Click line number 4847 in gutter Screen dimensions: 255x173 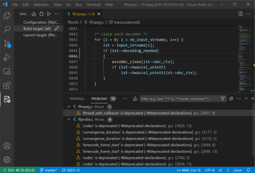click(73, 62)
